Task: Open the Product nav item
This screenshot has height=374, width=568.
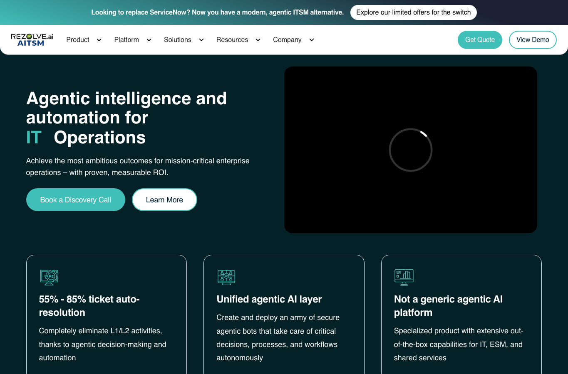Action: point(78,40)
